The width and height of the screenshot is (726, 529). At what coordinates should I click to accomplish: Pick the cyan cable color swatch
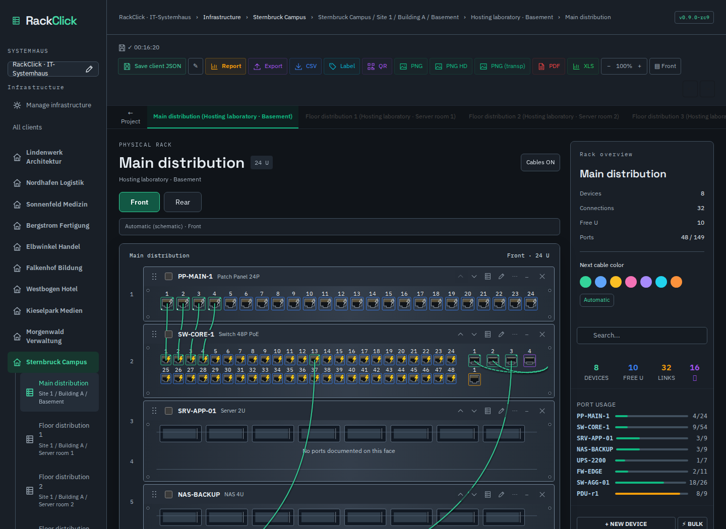coord(661,282)
